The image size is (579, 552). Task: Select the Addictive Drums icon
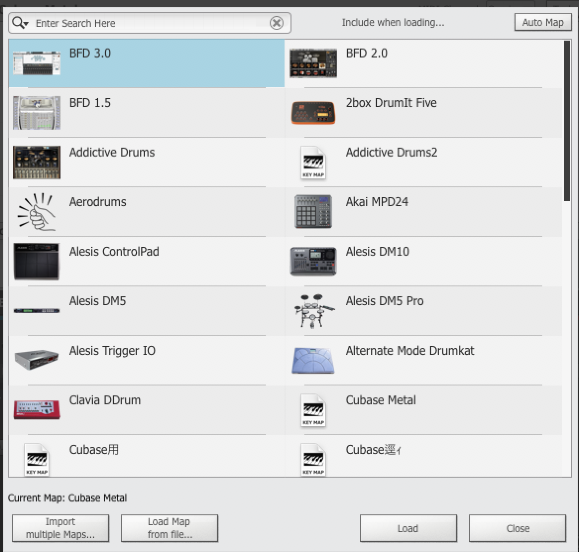pos(37,163)
